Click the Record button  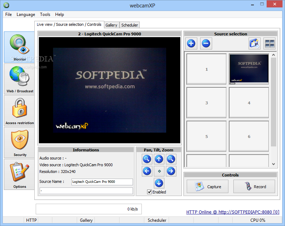click(254, 186)
